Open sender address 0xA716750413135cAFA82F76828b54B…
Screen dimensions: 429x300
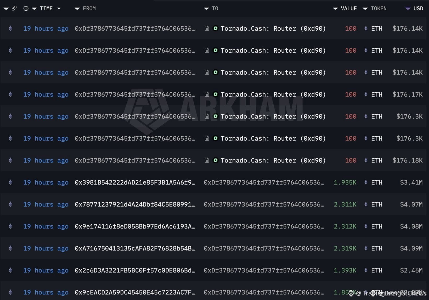click(x=135, y=248)
